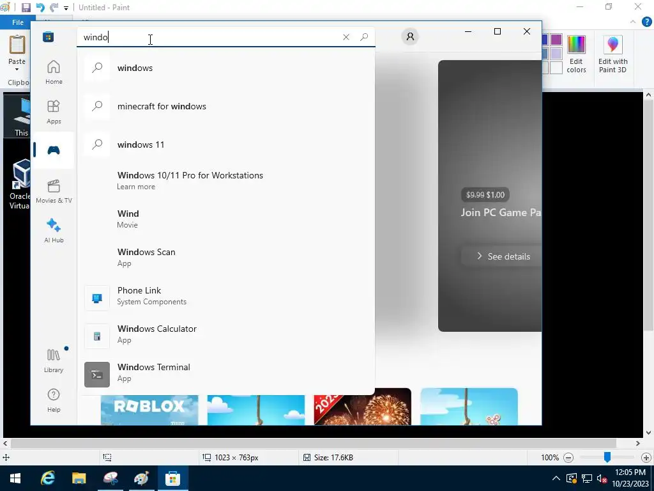This screenshot has height=491, width=654.
Task: Open Help in Store sidebar
Action: (54, 400)
